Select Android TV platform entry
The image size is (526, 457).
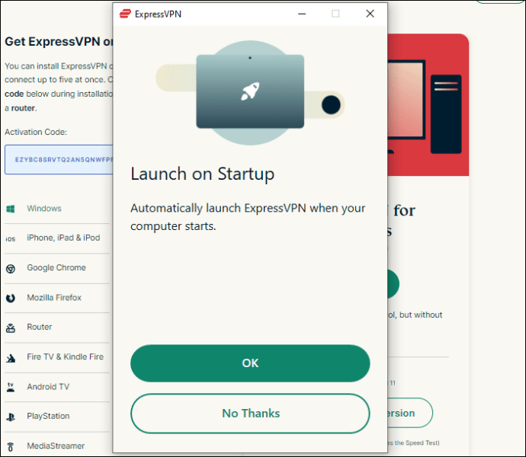48,387
